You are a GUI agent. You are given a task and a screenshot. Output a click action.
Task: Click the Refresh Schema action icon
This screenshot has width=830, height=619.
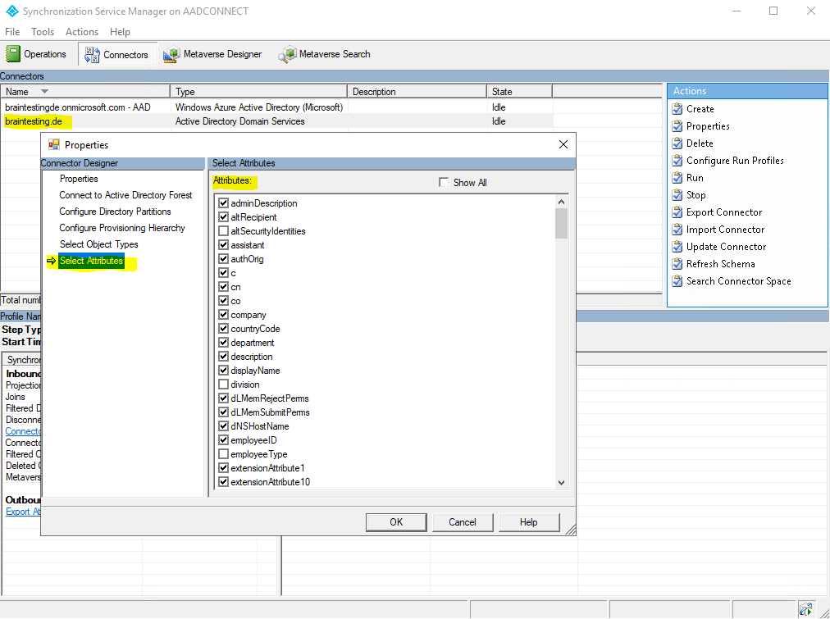tap(677, 264)
